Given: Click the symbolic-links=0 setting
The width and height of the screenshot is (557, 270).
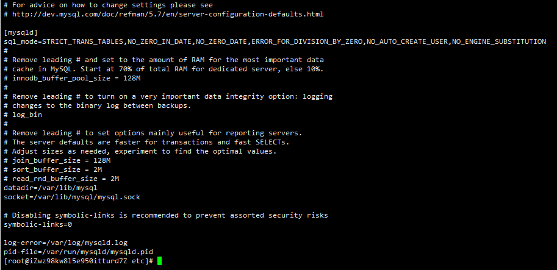Looking at the screenshot, I should pos(38,224).
